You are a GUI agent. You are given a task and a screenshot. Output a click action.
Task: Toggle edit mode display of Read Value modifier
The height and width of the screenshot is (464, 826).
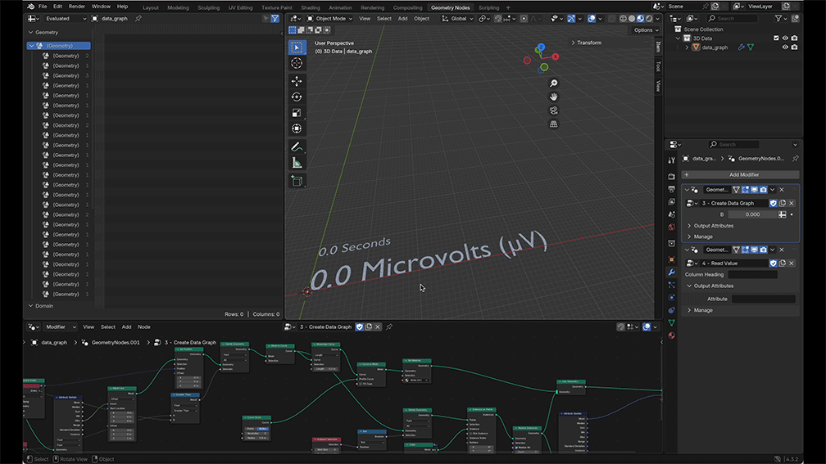pos(746,250)
